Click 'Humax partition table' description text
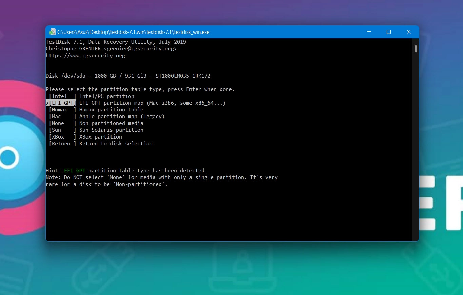This screenshot has height=295, width=463. point(111,110)
